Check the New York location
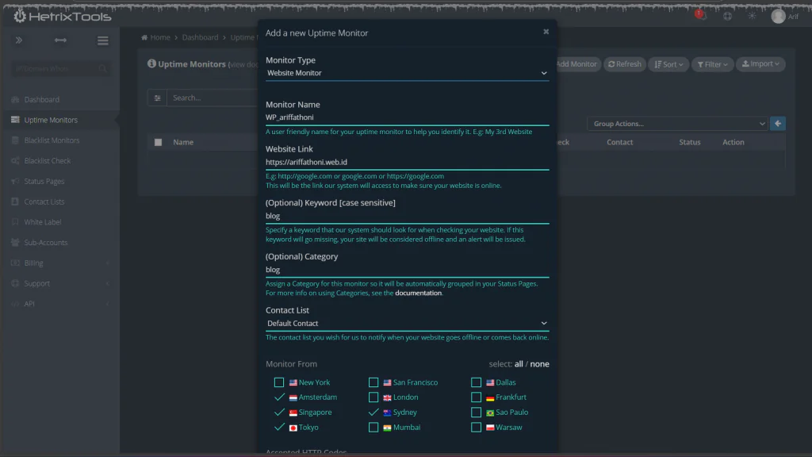Viewport: 812px width, 457px height. 278,382
